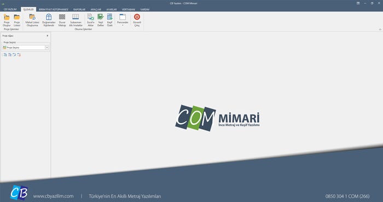Viewport: 383px width, 202px height.
Task: Collapse the ribbon with the corner arrow
Action: coord(380,30)
